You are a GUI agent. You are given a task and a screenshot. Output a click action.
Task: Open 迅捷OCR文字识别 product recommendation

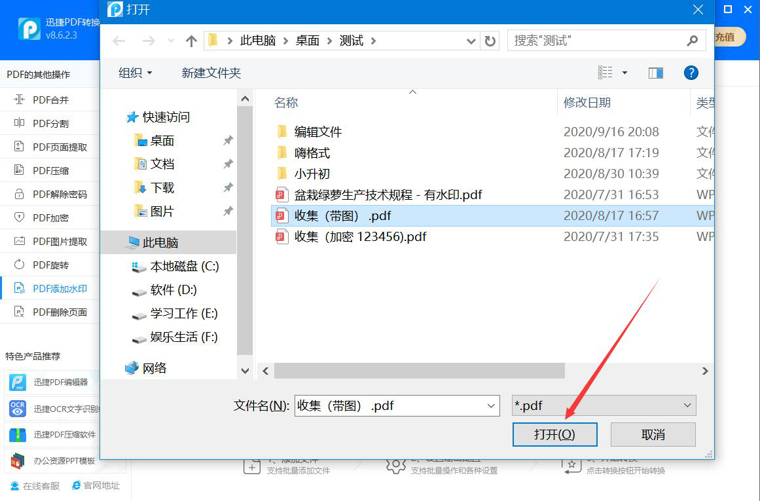[52, 409]
